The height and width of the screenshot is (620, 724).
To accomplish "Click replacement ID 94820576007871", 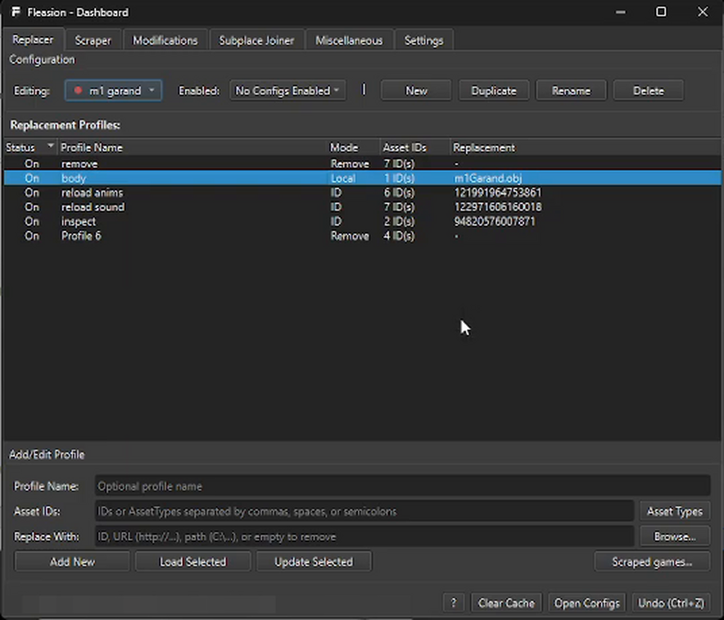I will tap(495, 222).
